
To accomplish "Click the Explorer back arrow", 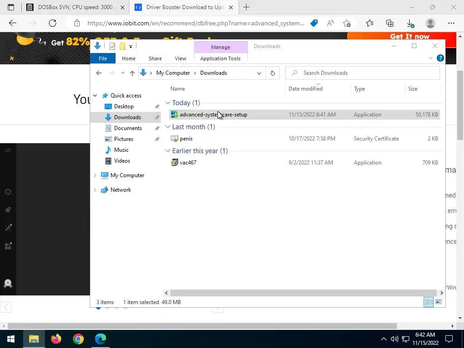I will (99, 73).
